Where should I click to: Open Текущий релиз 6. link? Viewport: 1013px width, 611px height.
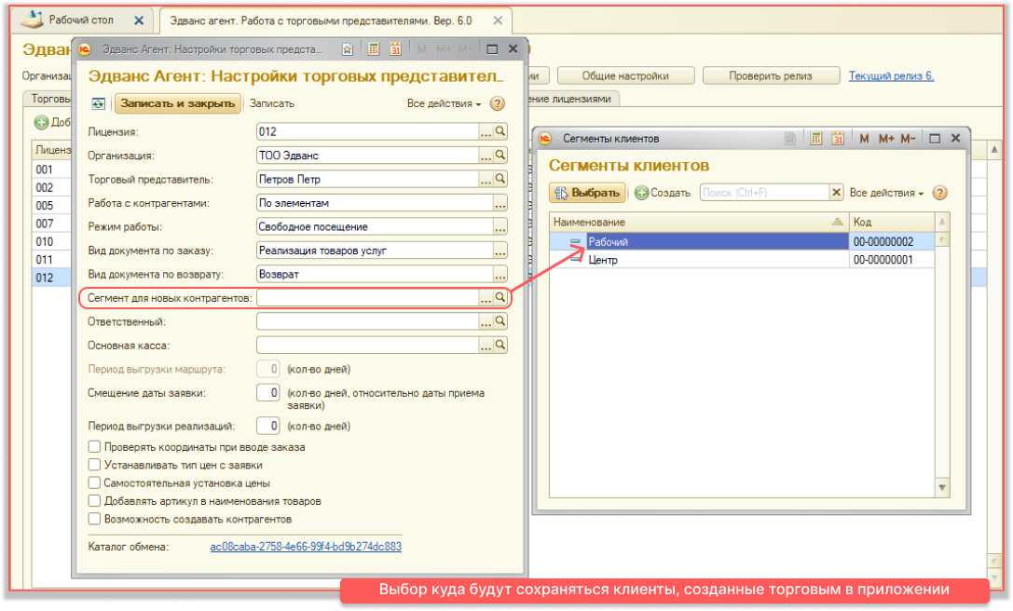(x=891, y=75)
